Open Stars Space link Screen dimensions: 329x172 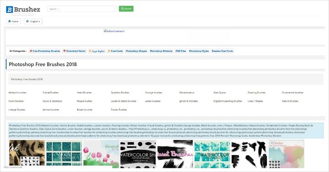tap(220, 92)
